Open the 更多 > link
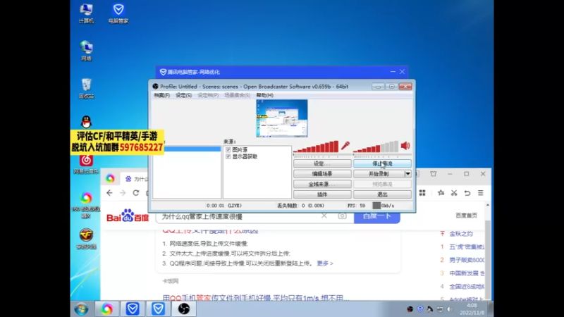This screenshot has height=317, width=564. (325, 263)
